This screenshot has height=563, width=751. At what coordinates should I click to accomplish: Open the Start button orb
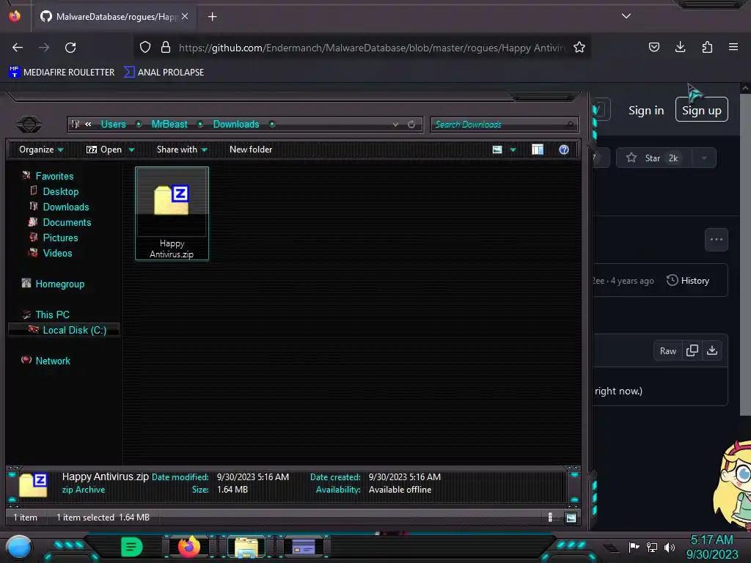[x=19, y=547]
